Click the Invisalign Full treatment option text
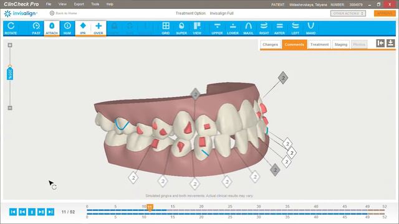 coord(221,13)
